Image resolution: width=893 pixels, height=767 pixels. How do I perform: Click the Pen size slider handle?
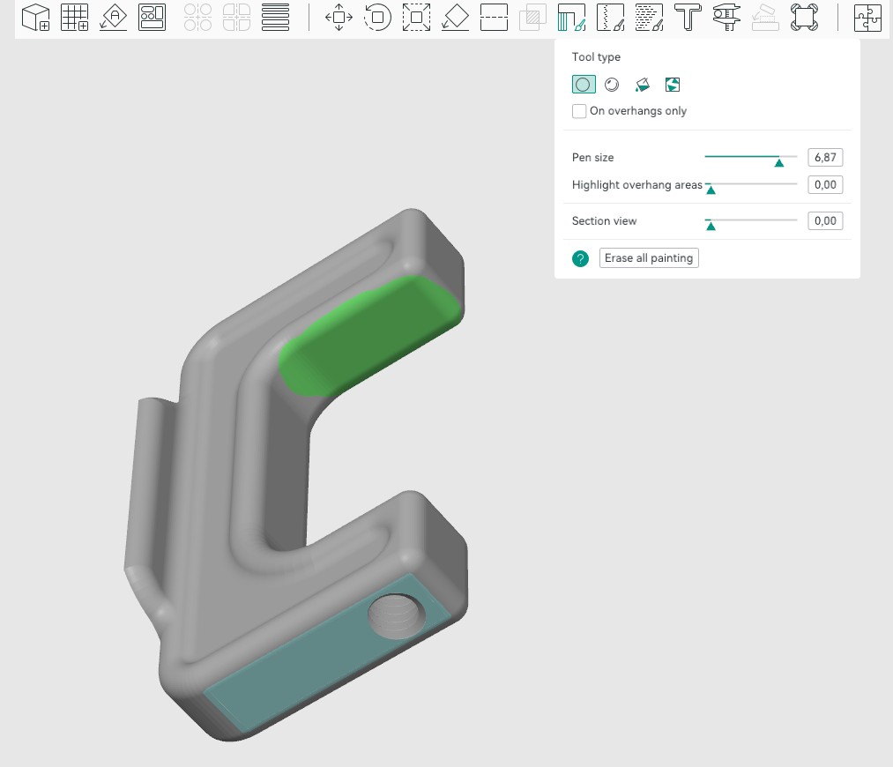pos(779,163)
